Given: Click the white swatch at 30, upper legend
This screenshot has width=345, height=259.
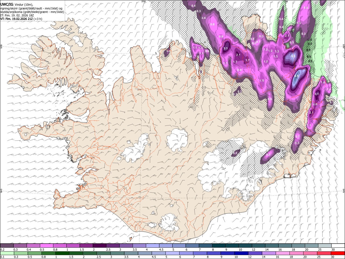Looking at the screenshot, I should [x=338, y=246].
